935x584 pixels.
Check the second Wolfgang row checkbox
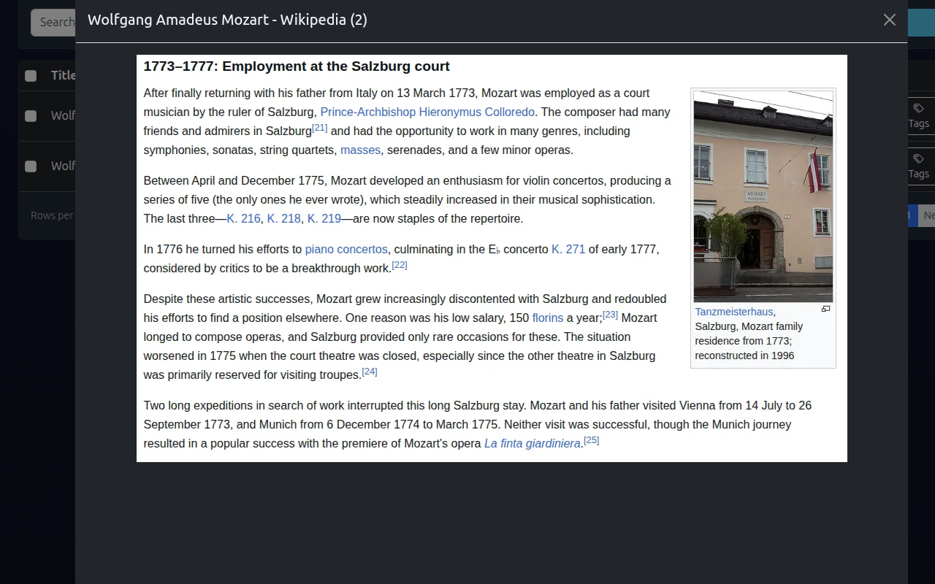tap(30, 166)
